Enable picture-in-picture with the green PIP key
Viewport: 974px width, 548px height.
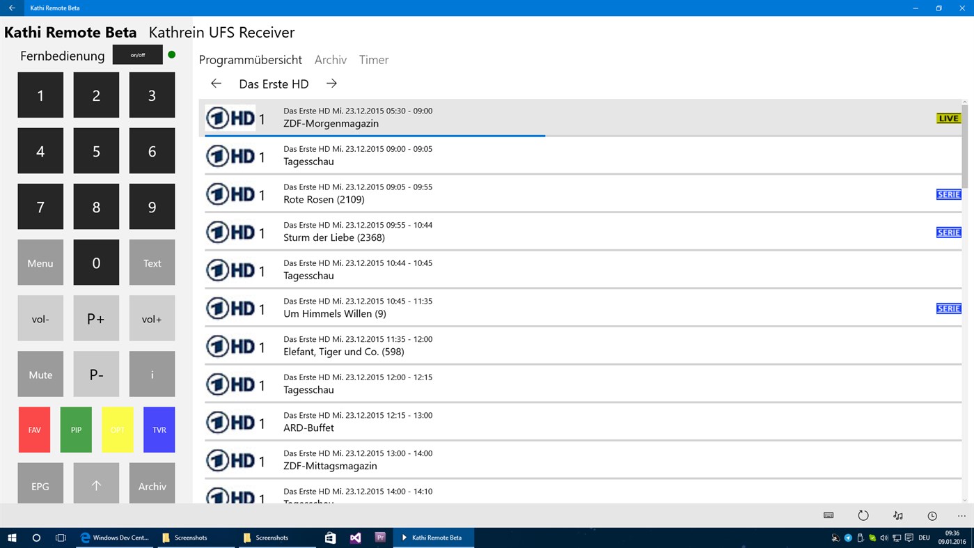[75, 429]
